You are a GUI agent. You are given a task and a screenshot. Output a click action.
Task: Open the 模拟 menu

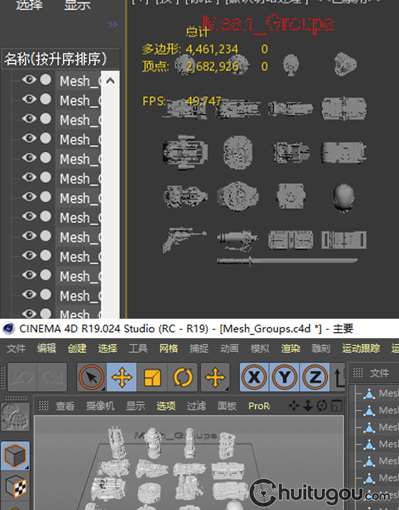260,348
